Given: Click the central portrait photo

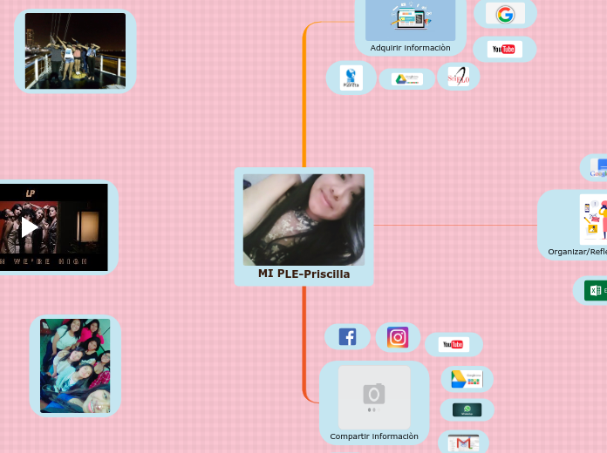Looking at the screenshot, I should (x=303, y=220).
